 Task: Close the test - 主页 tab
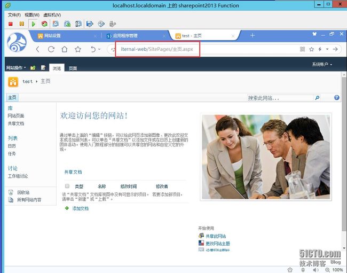(x=233, y=36)
